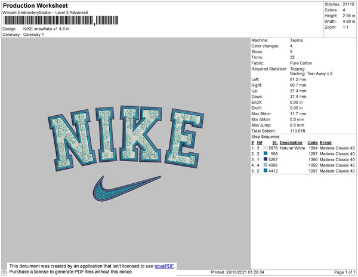The image size is (358, 277).
Task: Click the Brand column header
Action: [x=325, y=143]
